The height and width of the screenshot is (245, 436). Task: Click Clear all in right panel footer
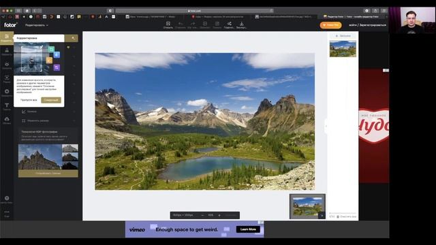pos(347,216)
